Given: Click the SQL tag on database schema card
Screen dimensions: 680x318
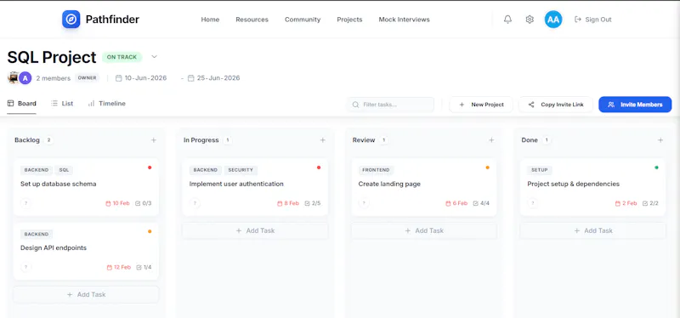Looking at the screenshot, I should pos(65,170).
